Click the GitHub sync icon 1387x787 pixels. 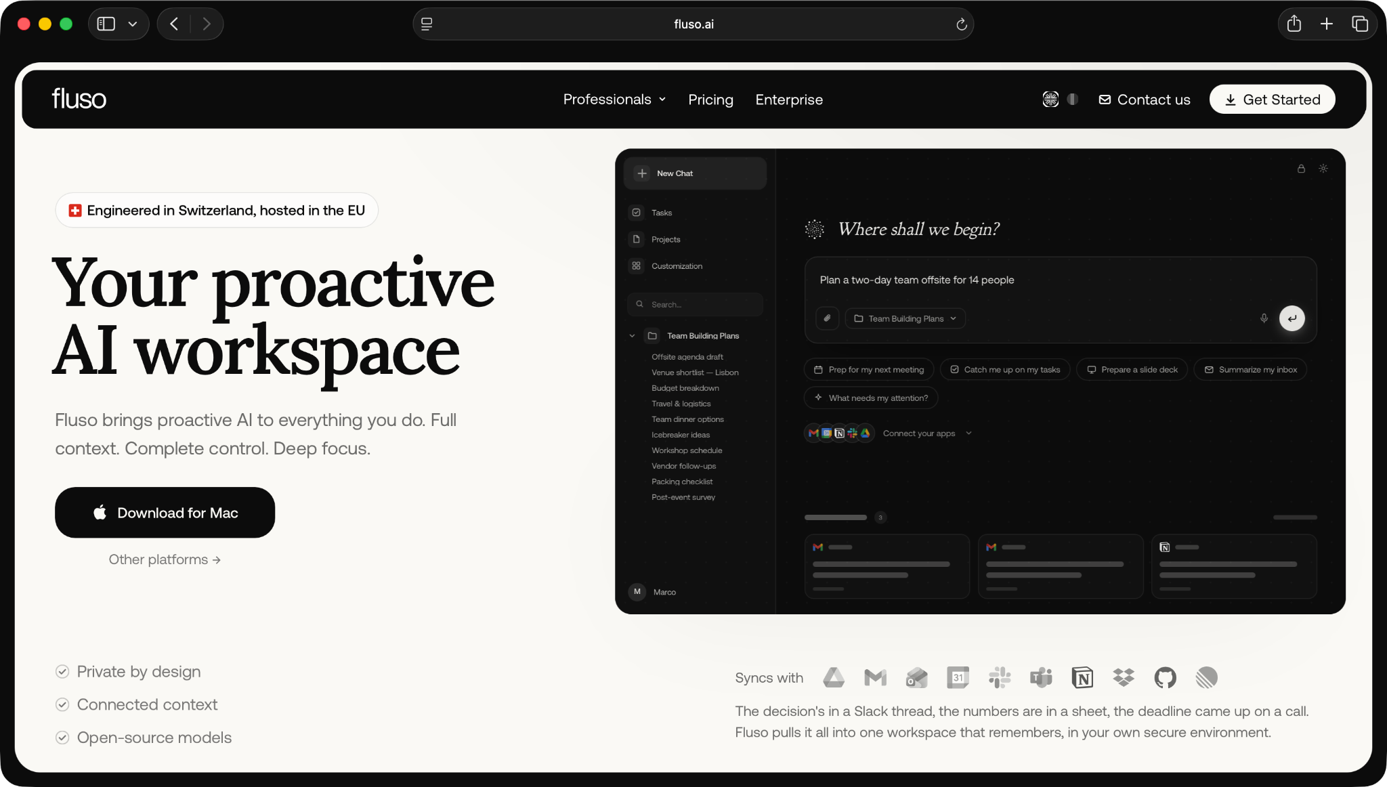click(x=1165, y=677)
